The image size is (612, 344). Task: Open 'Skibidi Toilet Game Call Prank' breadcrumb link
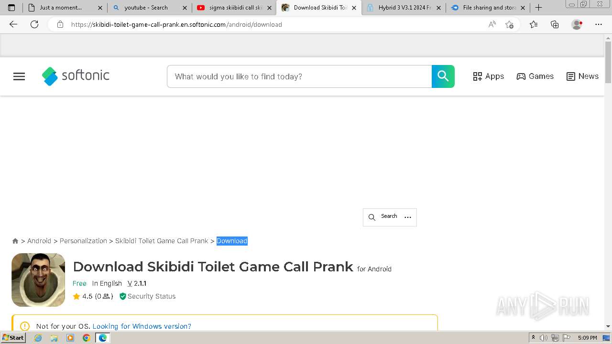pos(162,241)
